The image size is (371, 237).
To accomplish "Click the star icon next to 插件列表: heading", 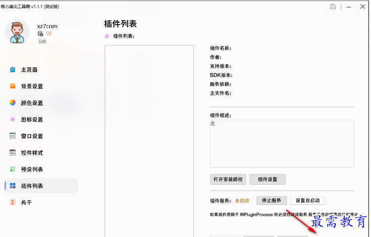I will point(107,36).
